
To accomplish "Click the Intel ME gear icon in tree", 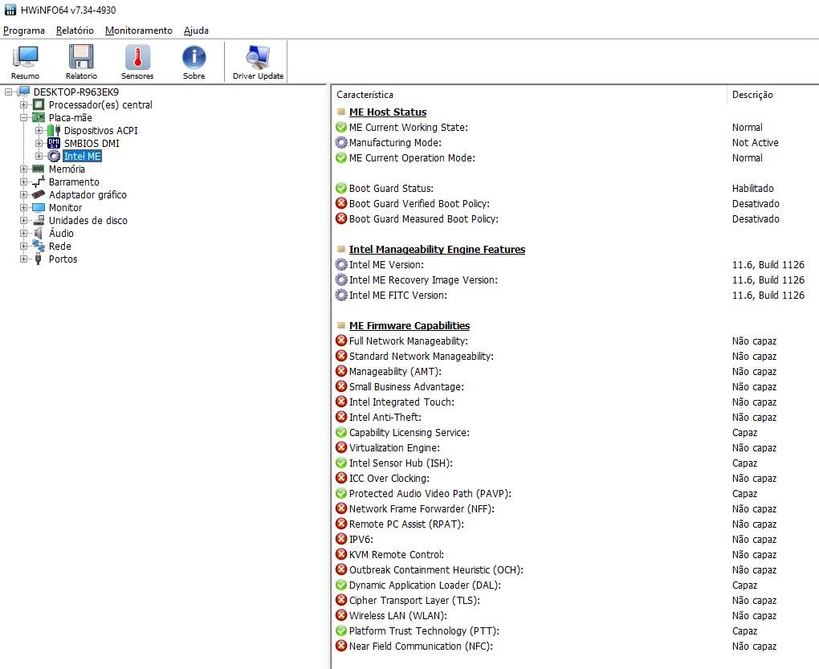I will (x=54, y=156).
